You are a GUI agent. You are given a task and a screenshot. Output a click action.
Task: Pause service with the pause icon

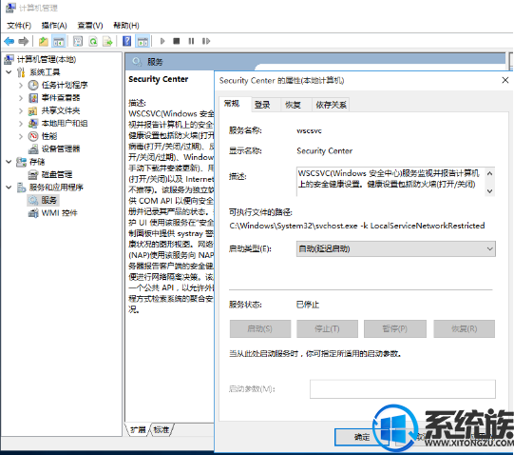pyautogui.click(x=191, y=41)
